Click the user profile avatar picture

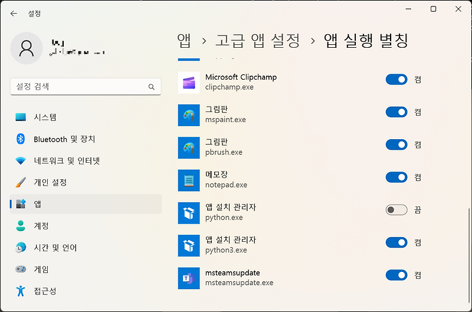pyautogui.click(x=27, y=48)
